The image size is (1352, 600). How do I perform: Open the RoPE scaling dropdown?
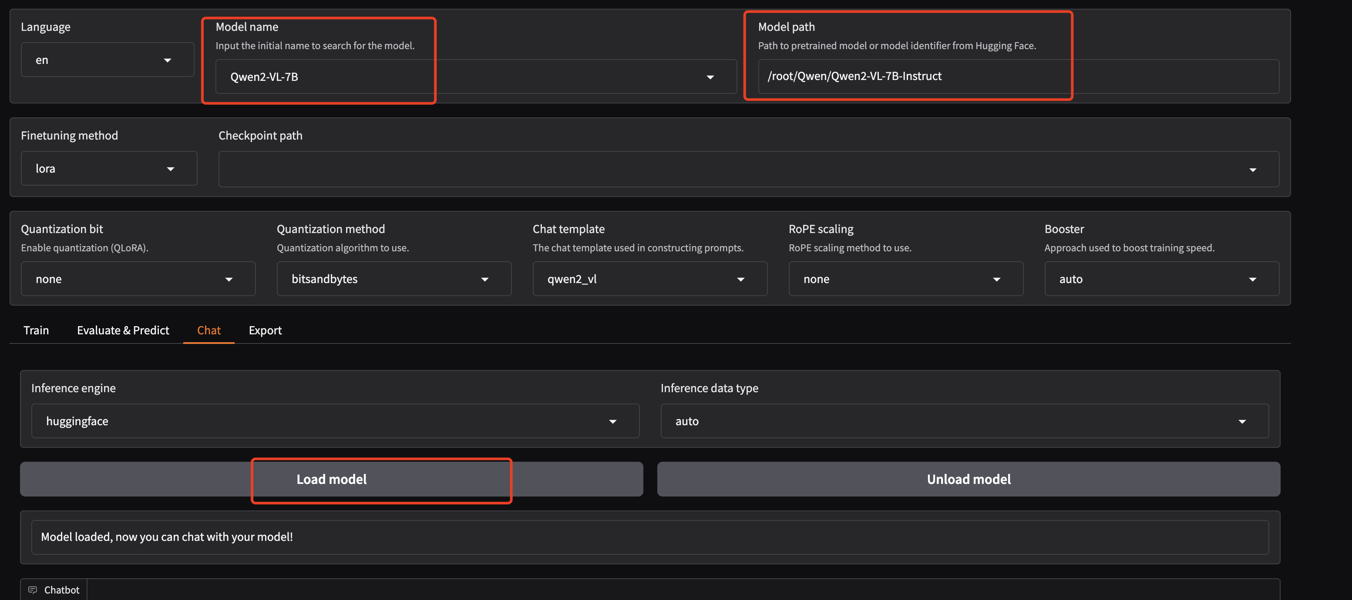pyautogui.click(x=905, y=279)
